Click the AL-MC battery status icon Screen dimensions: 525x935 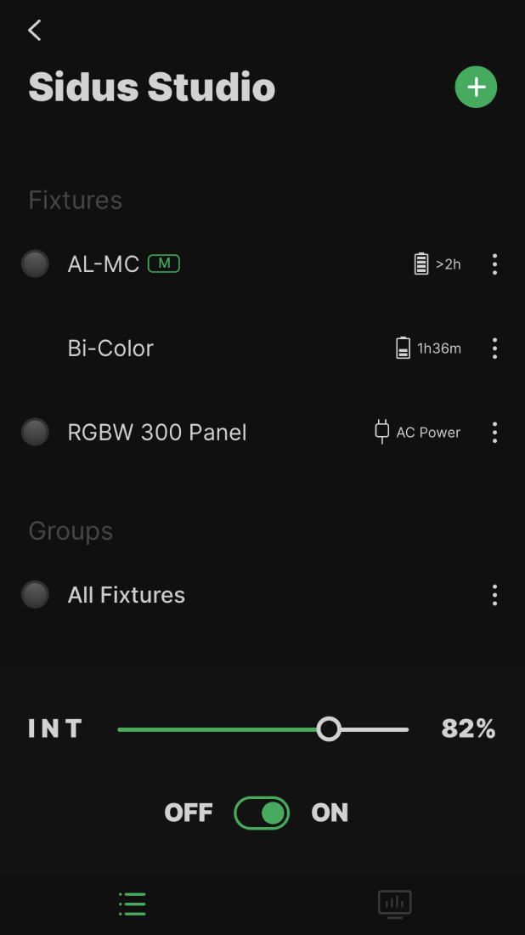[421, 264]
